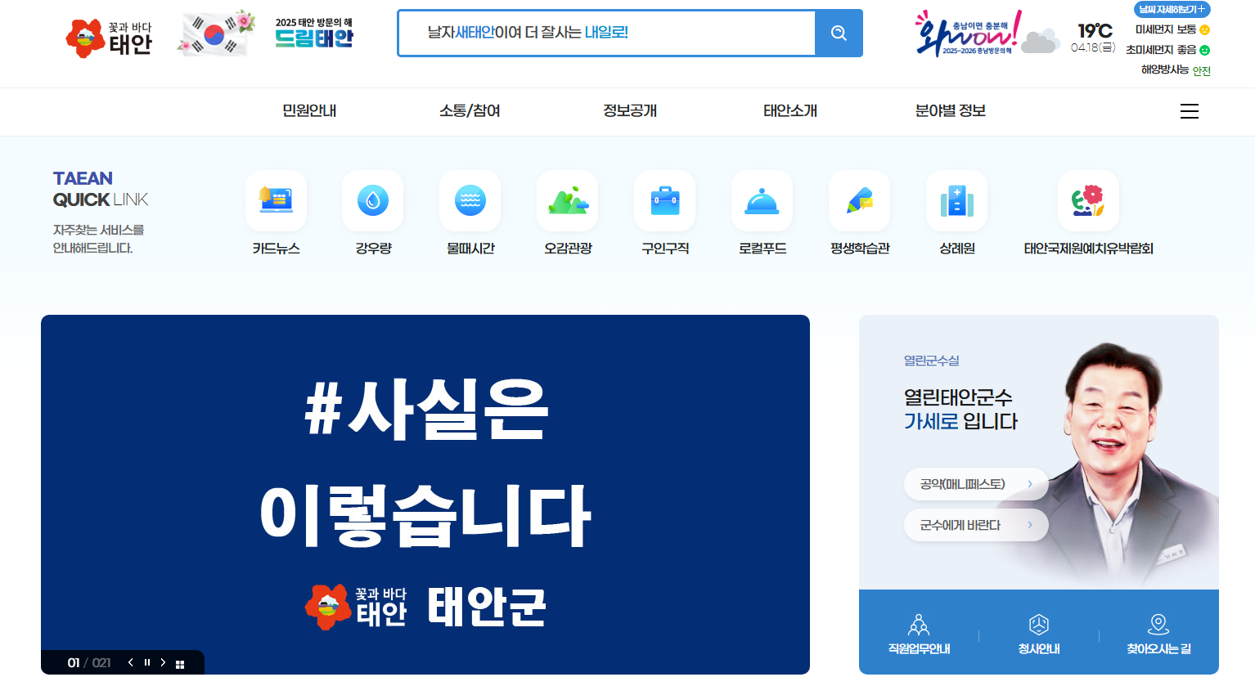
Task: Open the 오감관광 mountain icon
Action: click(x=568, y=201)
